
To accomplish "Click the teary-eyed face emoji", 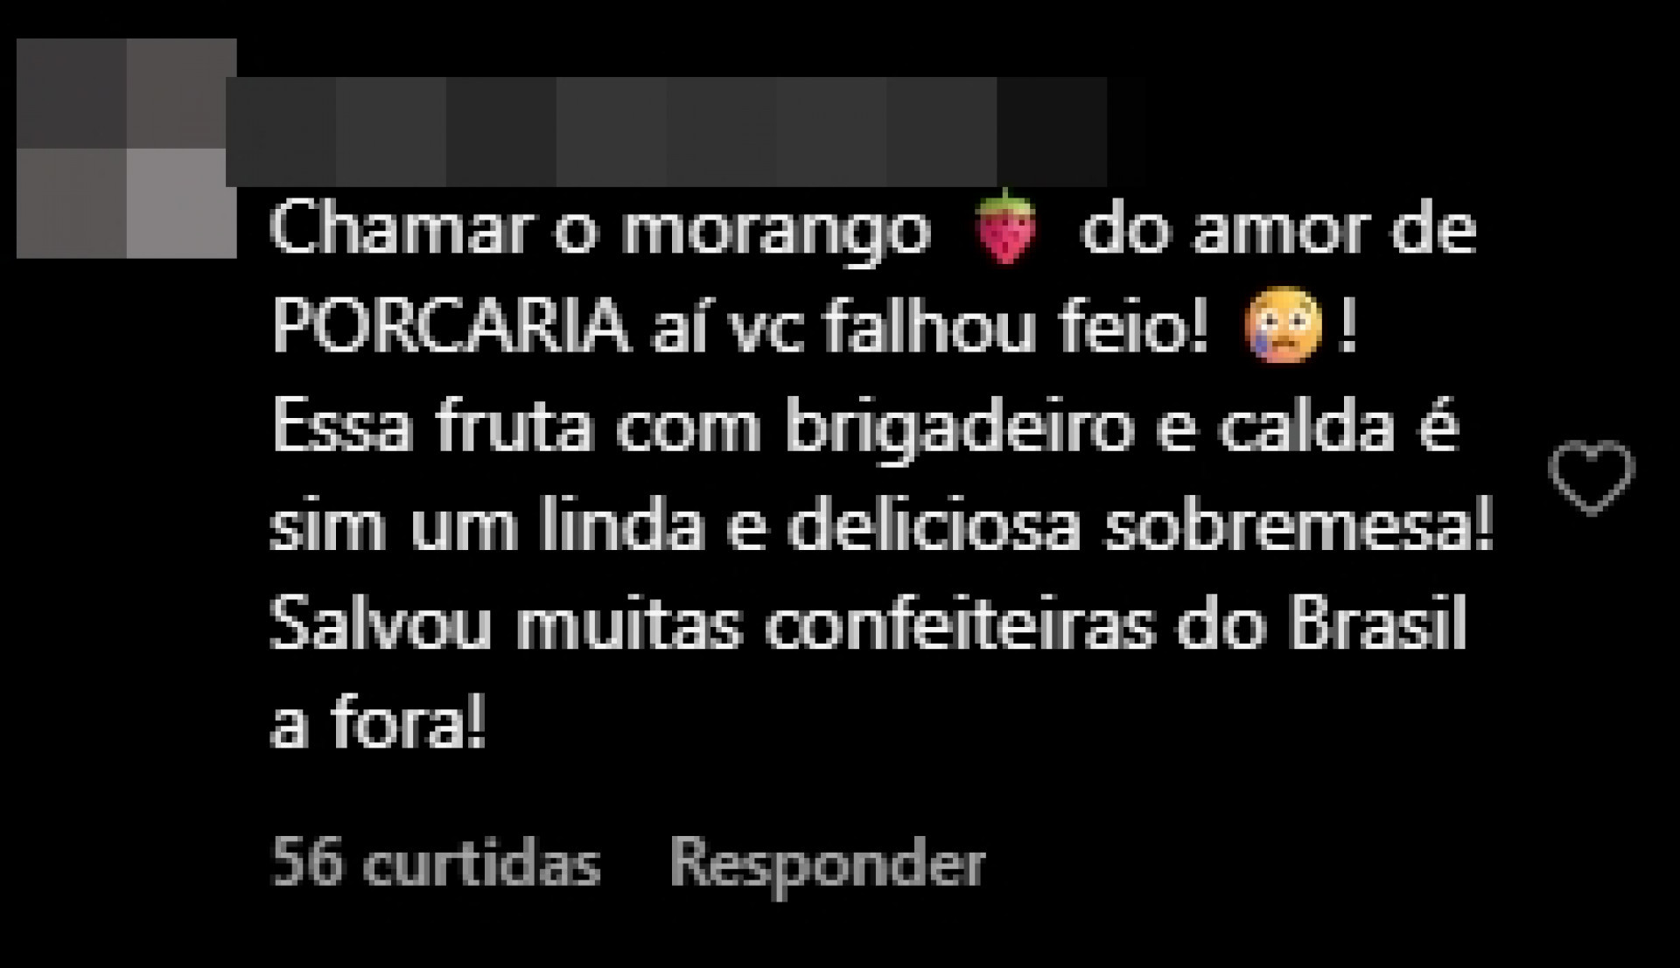I will [x=1283, y=330].
